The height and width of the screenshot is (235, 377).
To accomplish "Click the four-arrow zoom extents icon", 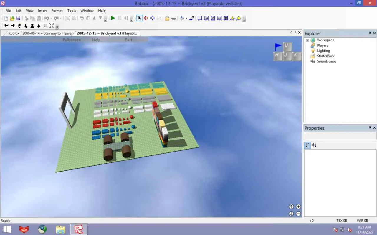I will point(52,26).
